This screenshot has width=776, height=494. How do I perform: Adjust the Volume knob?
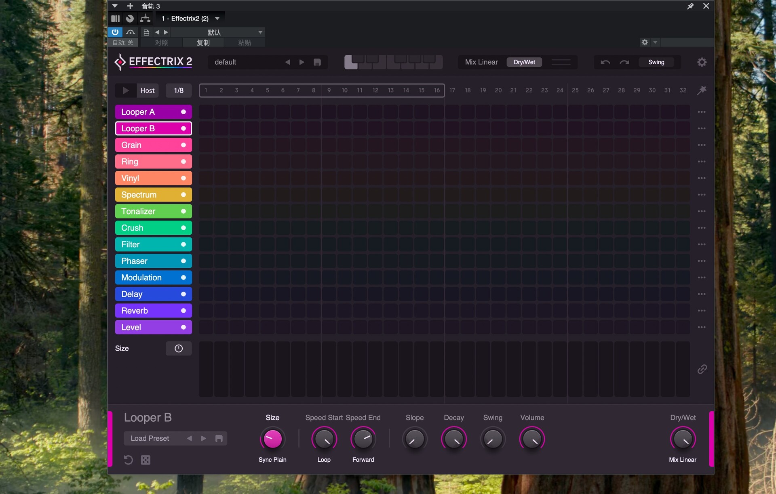[x=532, y=439]
